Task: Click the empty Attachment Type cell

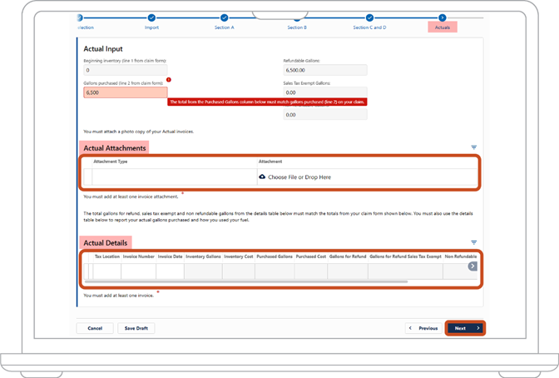Action: click(175, 177)
